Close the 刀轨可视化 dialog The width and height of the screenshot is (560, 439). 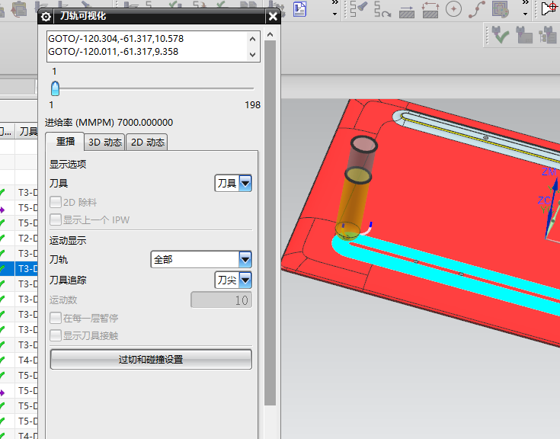coord(273,17)
